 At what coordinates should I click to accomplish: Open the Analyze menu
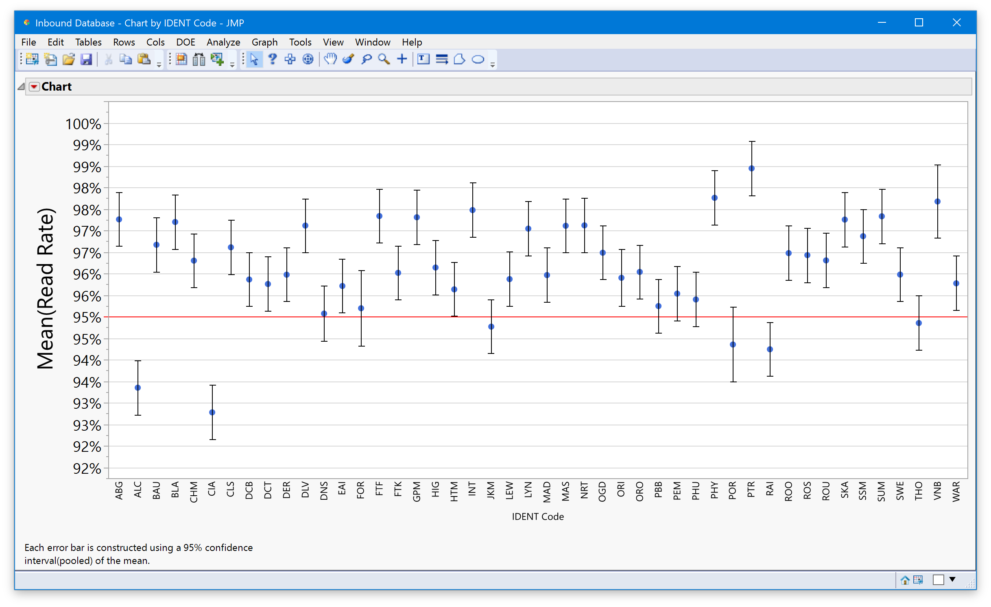(x=223, y=42)
